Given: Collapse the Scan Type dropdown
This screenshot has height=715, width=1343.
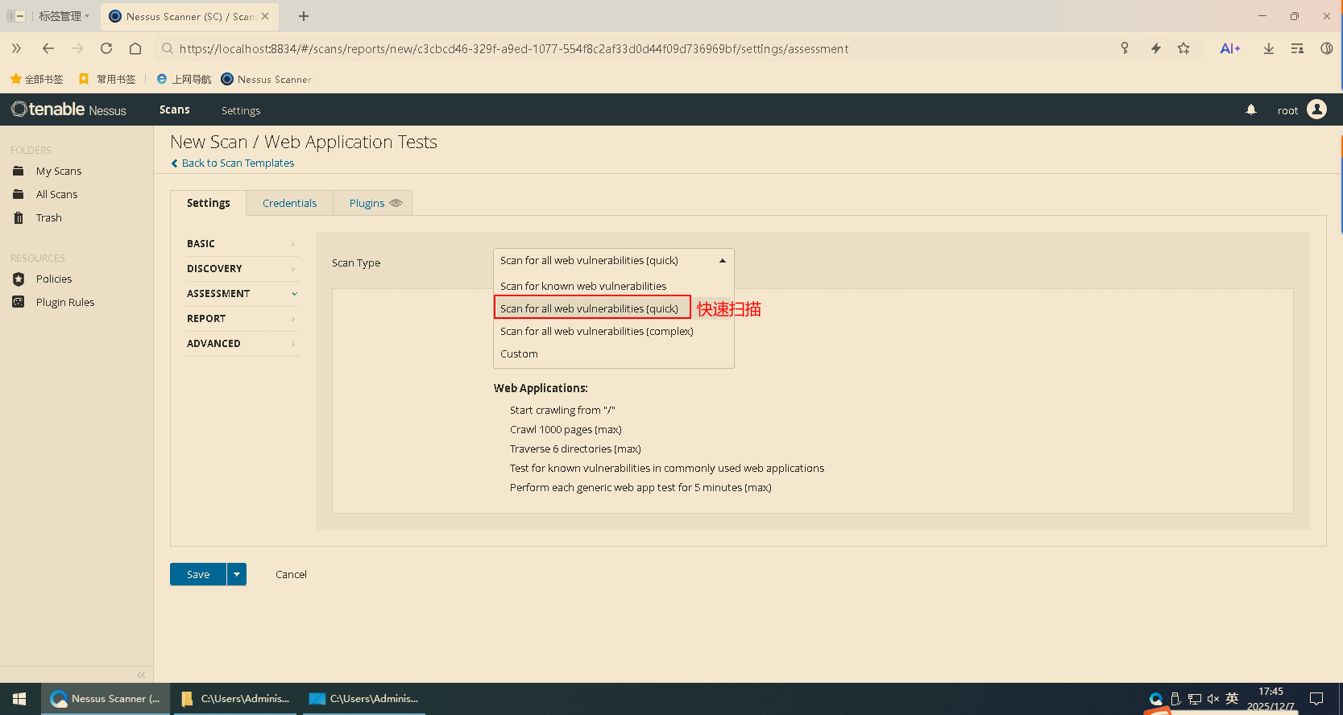Looking at the screenshot, I should point(722,261).
